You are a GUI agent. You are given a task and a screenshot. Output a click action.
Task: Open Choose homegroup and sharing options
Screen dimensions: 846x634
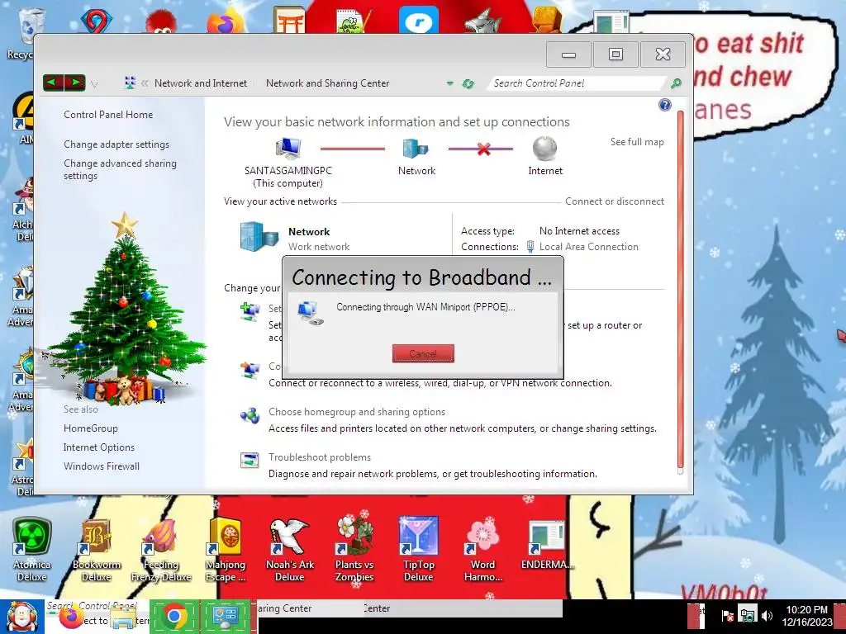tap(357, 412)
